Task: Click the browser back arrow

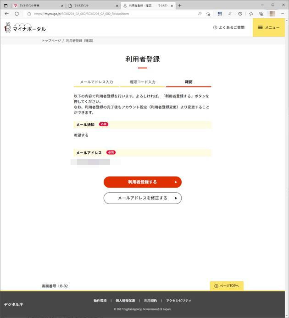Action: [6, 14]
